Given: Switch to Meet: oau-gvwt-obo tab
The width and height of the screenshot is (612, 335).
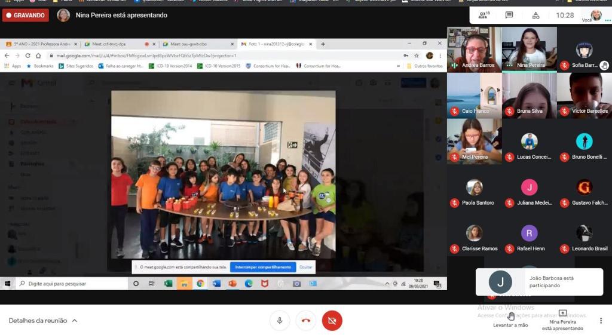Looking at the screenshot, I should (198, 44).
